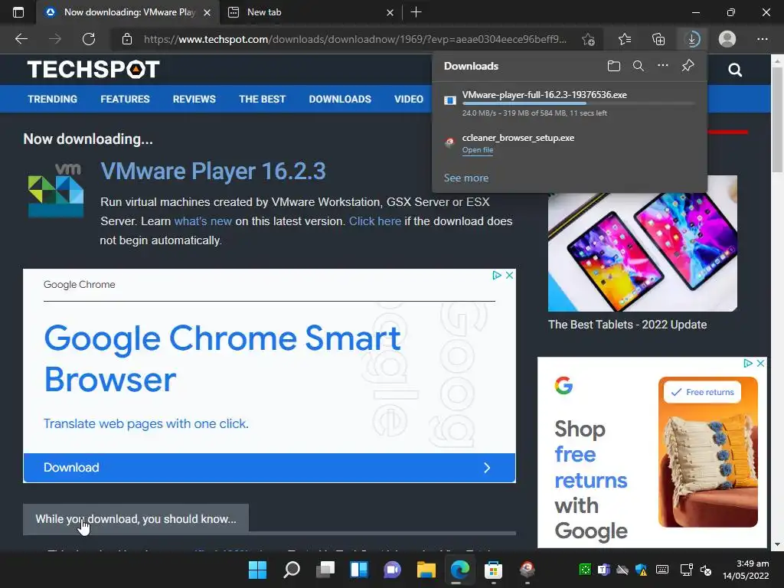This screenshot has height=588, width=784.
Task: Close the New tab
Action: [x=390, y=12]
